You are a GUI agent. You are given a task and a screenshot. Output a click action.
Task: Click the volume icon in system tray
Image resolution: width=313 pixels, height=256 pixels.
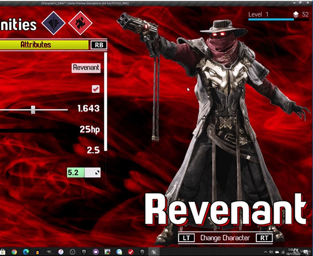tap(271, 252)
